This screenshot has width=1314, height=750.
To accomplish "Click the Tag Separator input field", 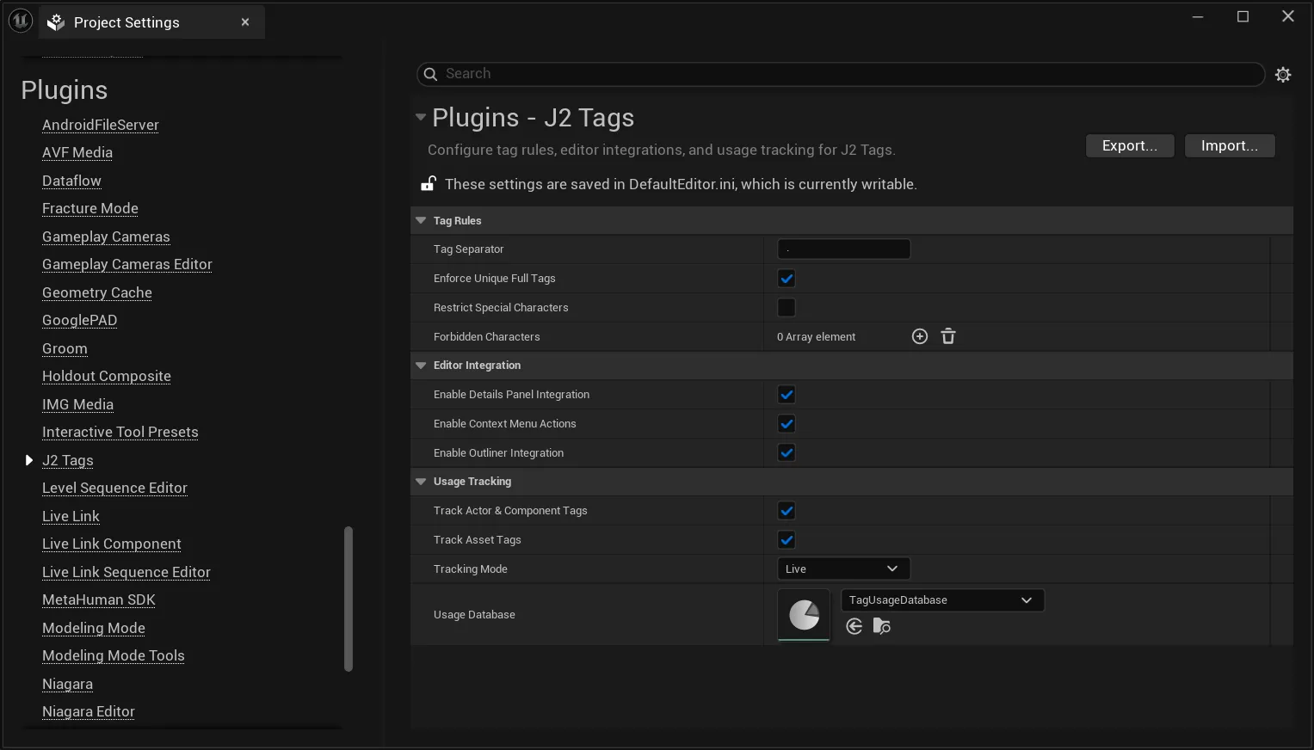I will [843, 249].
